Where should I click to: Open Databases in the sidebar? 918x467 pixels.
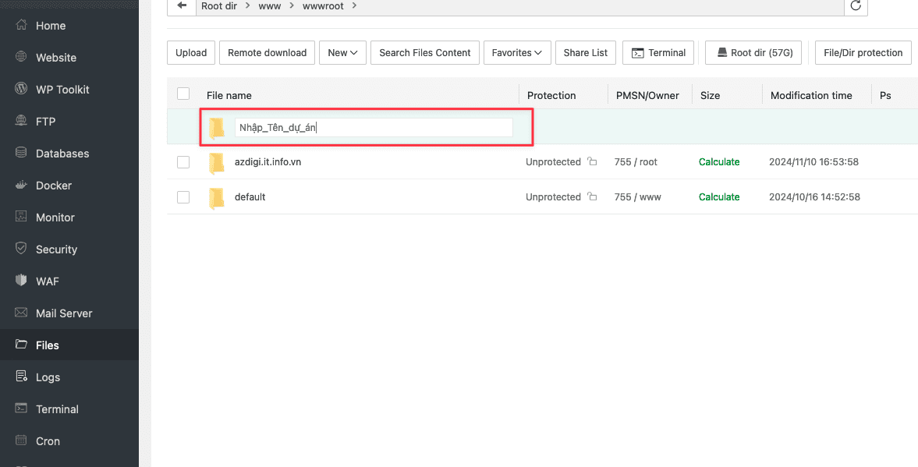tap(62, 154)
